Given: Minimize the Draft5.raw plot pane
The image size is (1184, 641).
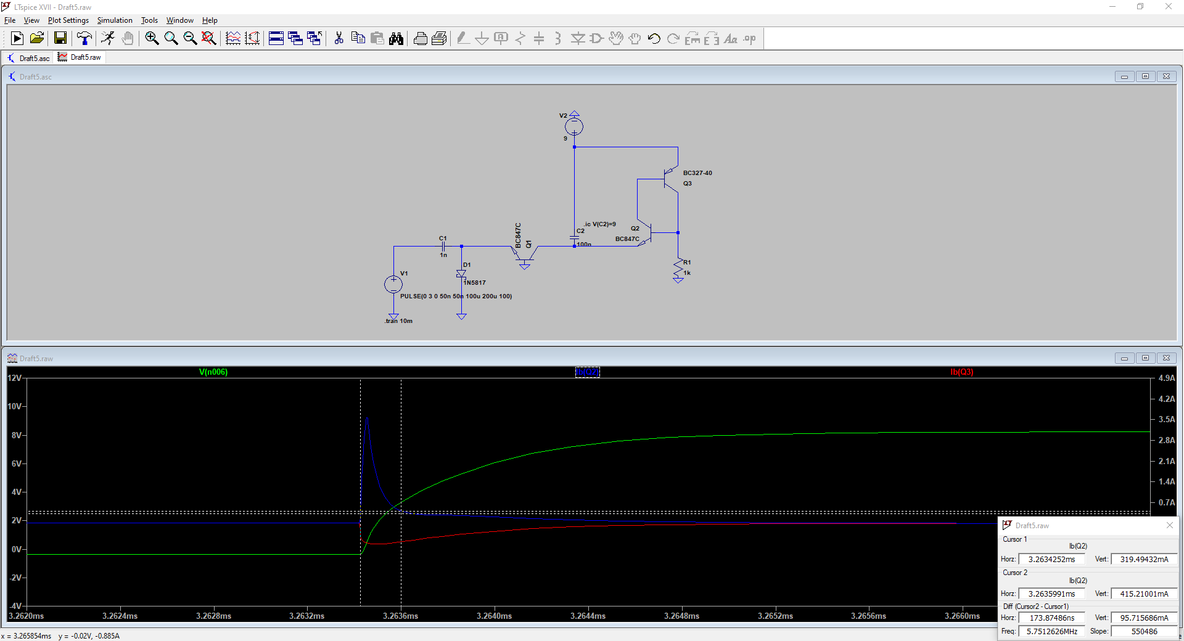Looking at the screenshot, I should [x=1124, y=358].
